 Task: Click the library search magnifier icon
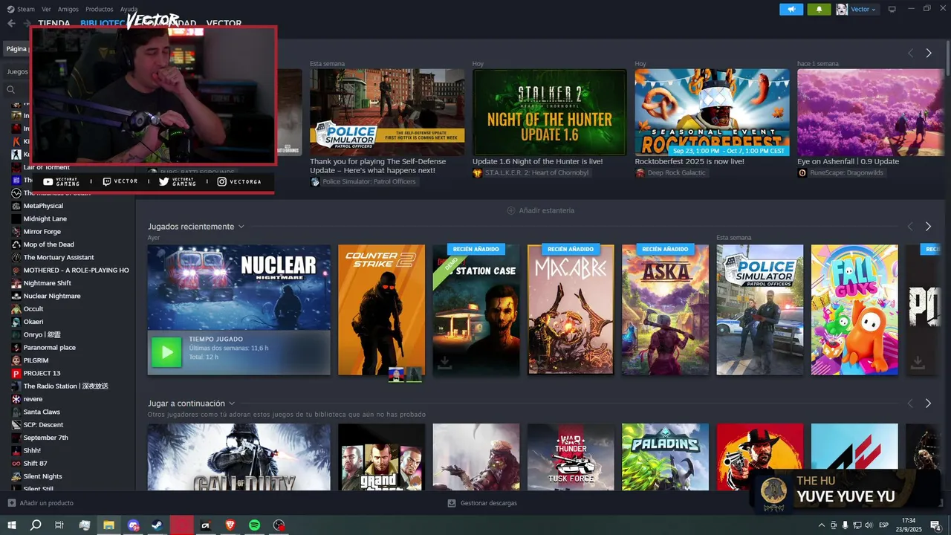tap(11, 89)
